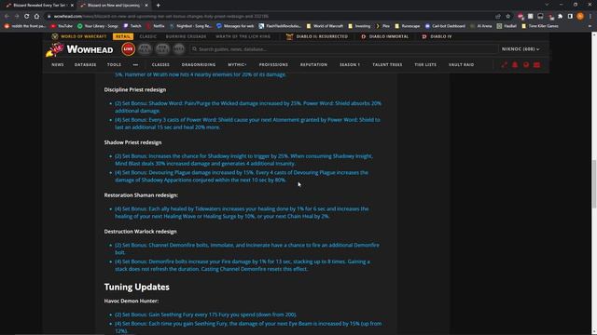Select the PTR realm circle next to LIVE
Viewport: 597px width, 335px height.
pos(145,49)
